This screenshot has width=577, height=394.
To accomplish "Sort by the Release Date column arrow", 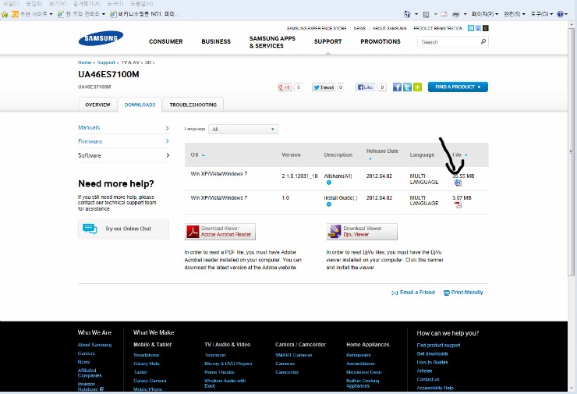I will coord(370,159).
